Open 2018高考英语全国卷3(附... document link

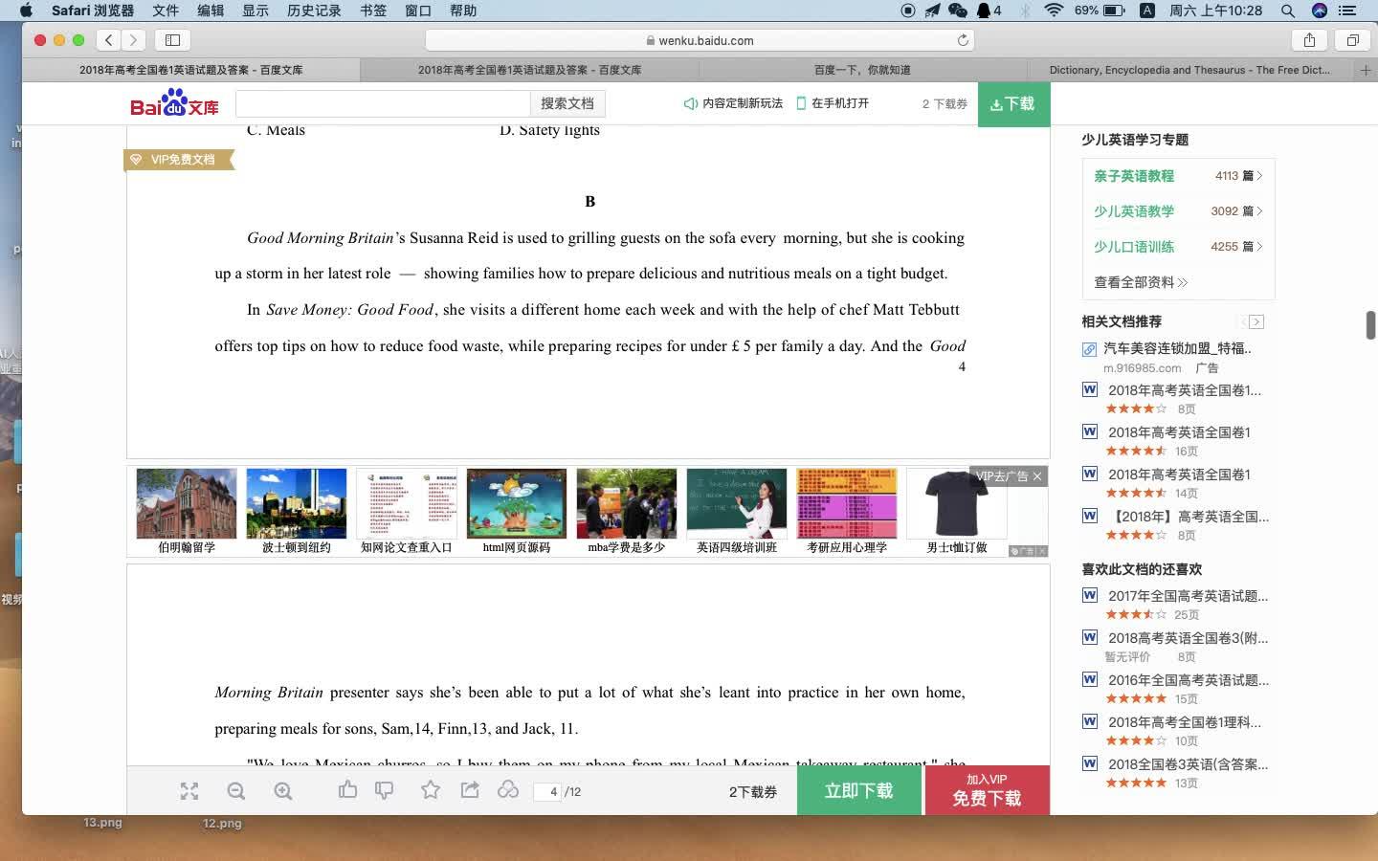1188,638
